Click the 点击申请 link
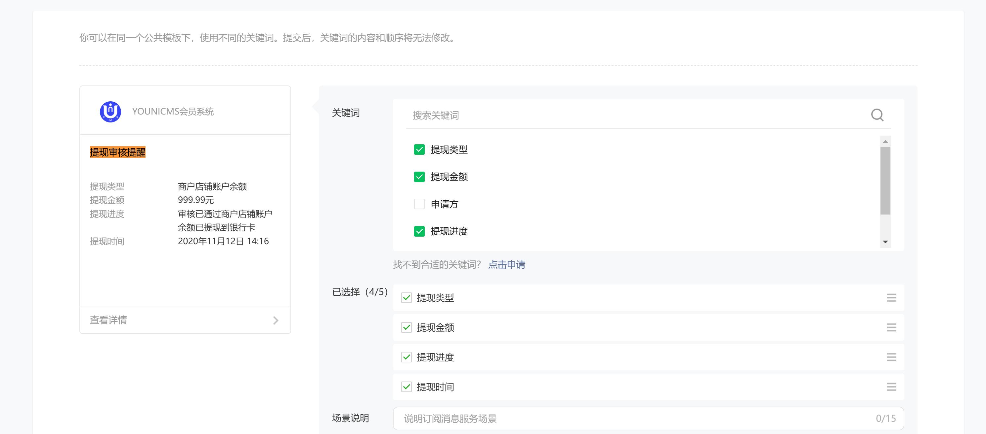This screenshot has width=986, height=434. 506,264
